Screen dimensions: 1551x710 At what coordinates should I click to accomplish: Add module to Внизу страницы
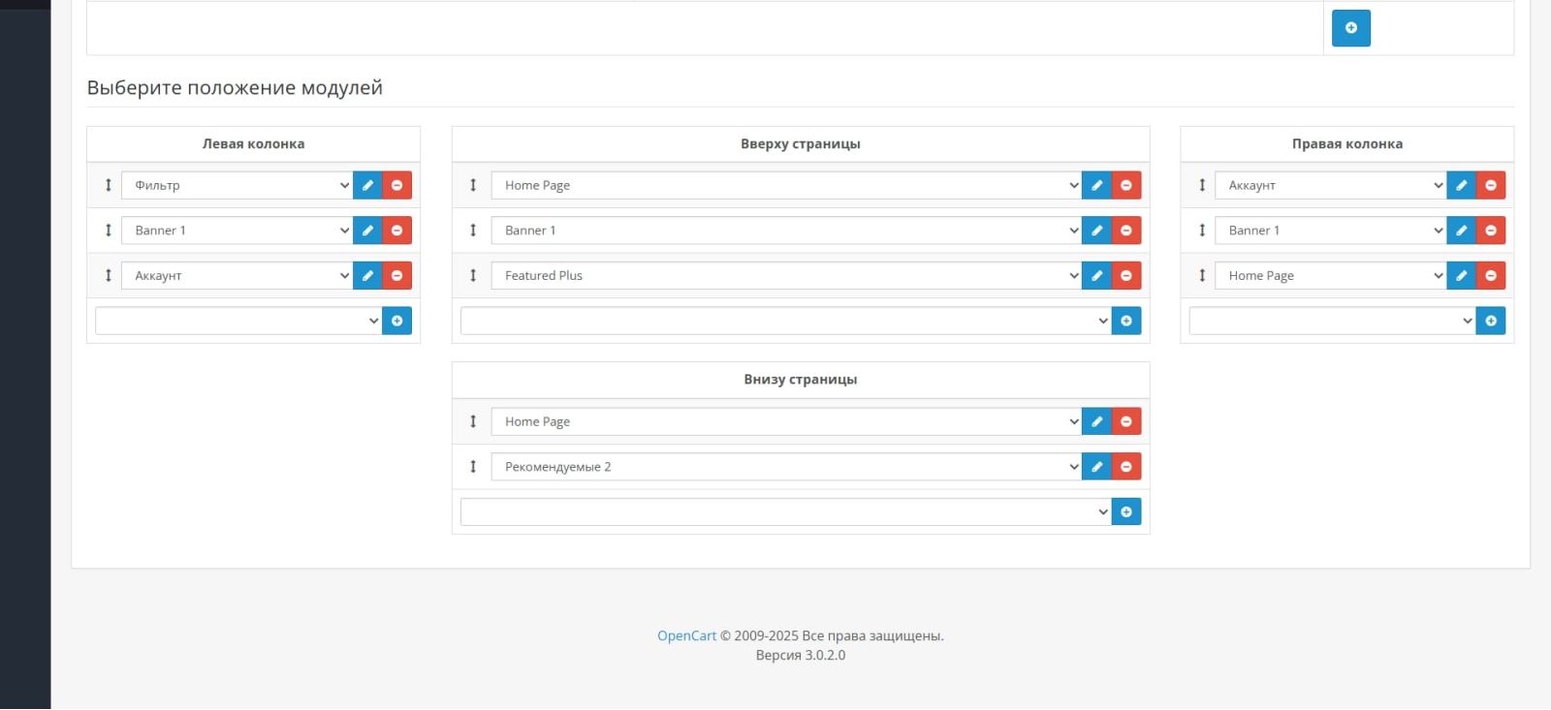1126,511
